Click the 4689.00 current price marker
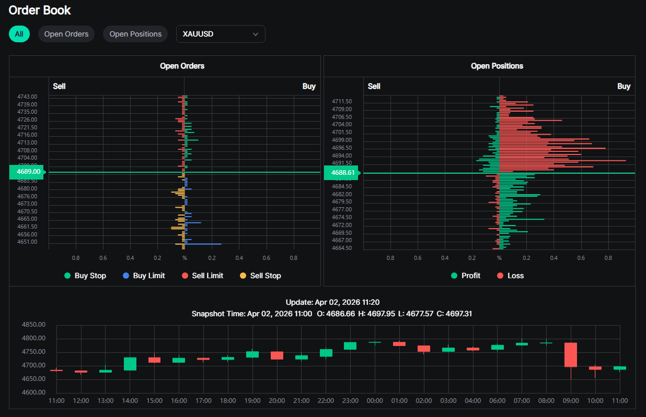Screen dimensions: 646x417 pos(27,172)
